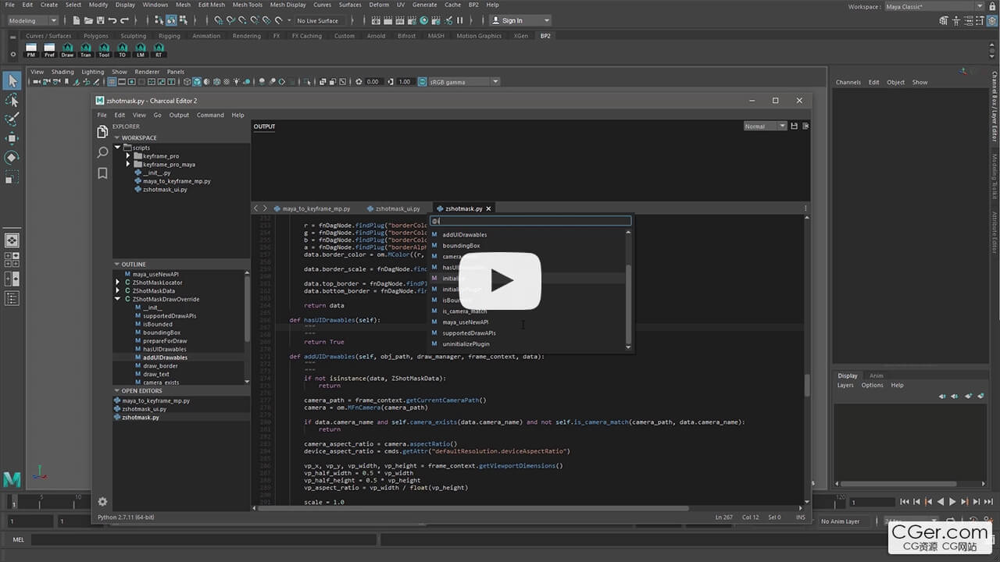Collapse the OUTLINE section header
This screenshot has width=1000, height=562.
pos(181,264)
